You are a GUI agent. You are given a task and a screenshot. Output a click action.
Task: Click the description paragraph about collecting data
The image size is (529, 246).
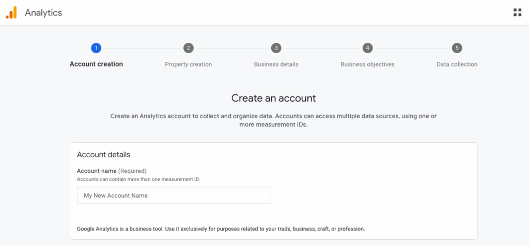coord(273,120)
